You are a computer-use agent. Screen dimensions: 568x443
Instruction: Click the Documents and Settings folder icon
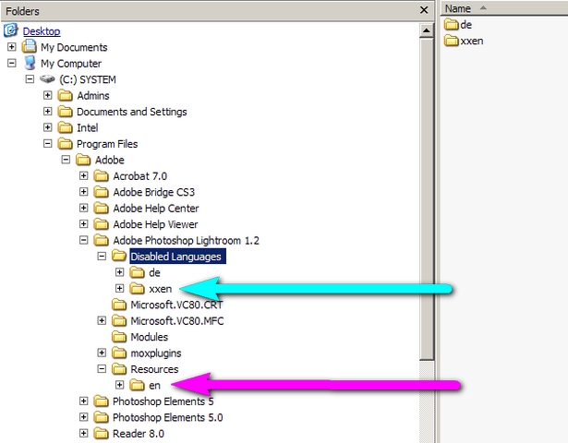[x=66, y=112]
